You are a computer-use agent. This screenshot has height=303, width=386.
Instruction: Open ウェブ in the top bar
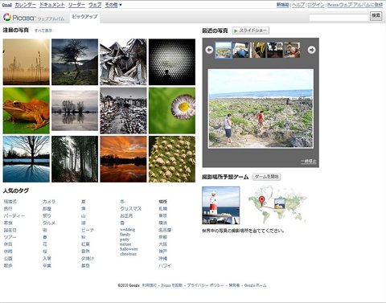95,5
